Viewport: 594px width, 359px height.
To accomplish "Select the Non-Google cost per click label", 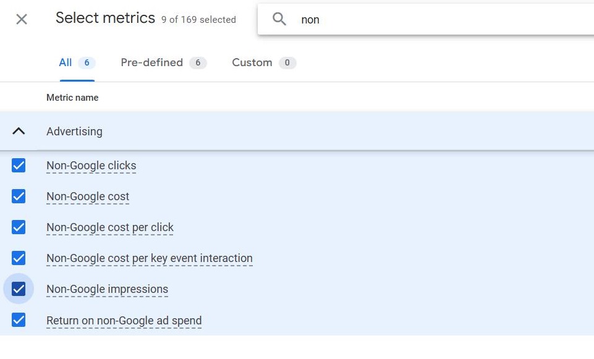I will (110, 227).
